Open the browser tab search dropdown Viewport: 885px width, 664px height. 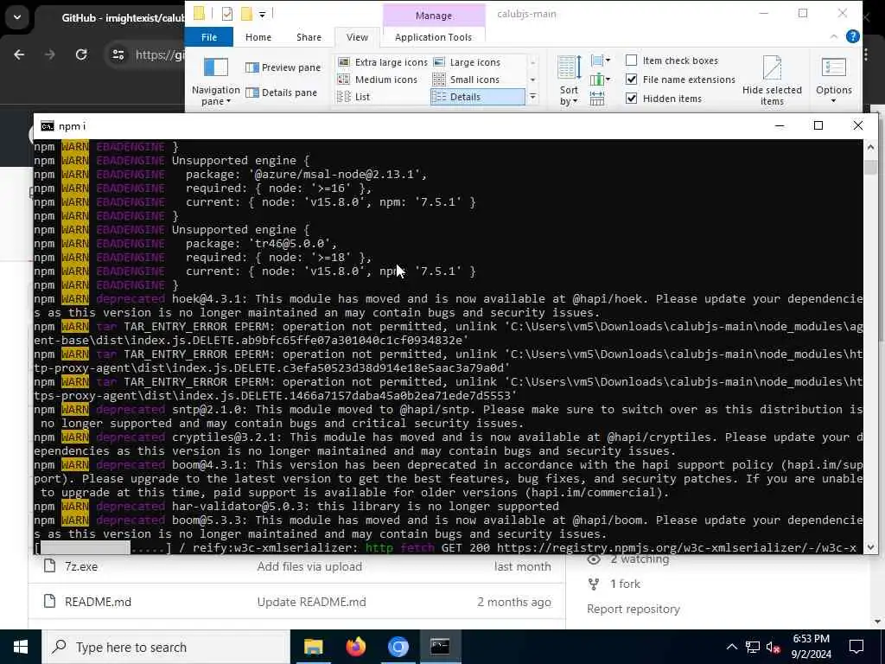tap(17, 17)
